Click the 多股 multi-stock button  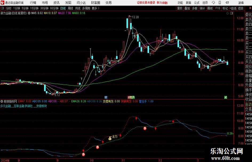pyautogui.click(x=195, y=8)
